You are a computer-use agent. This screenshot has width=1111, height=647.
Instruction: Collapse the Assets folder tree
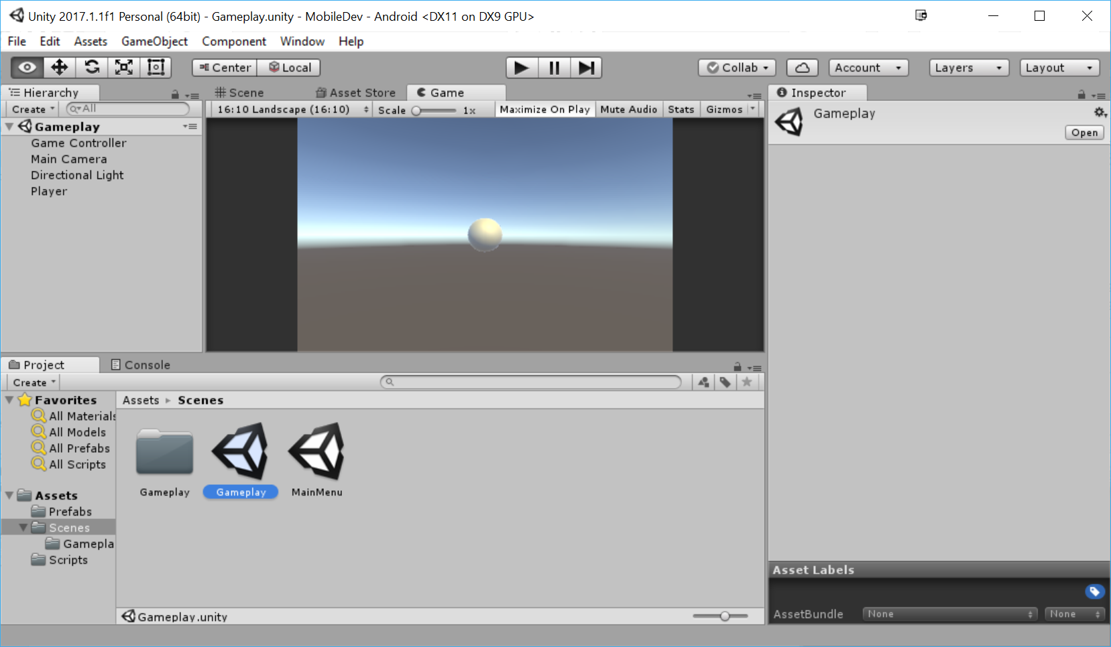click(x=9, y=496)
